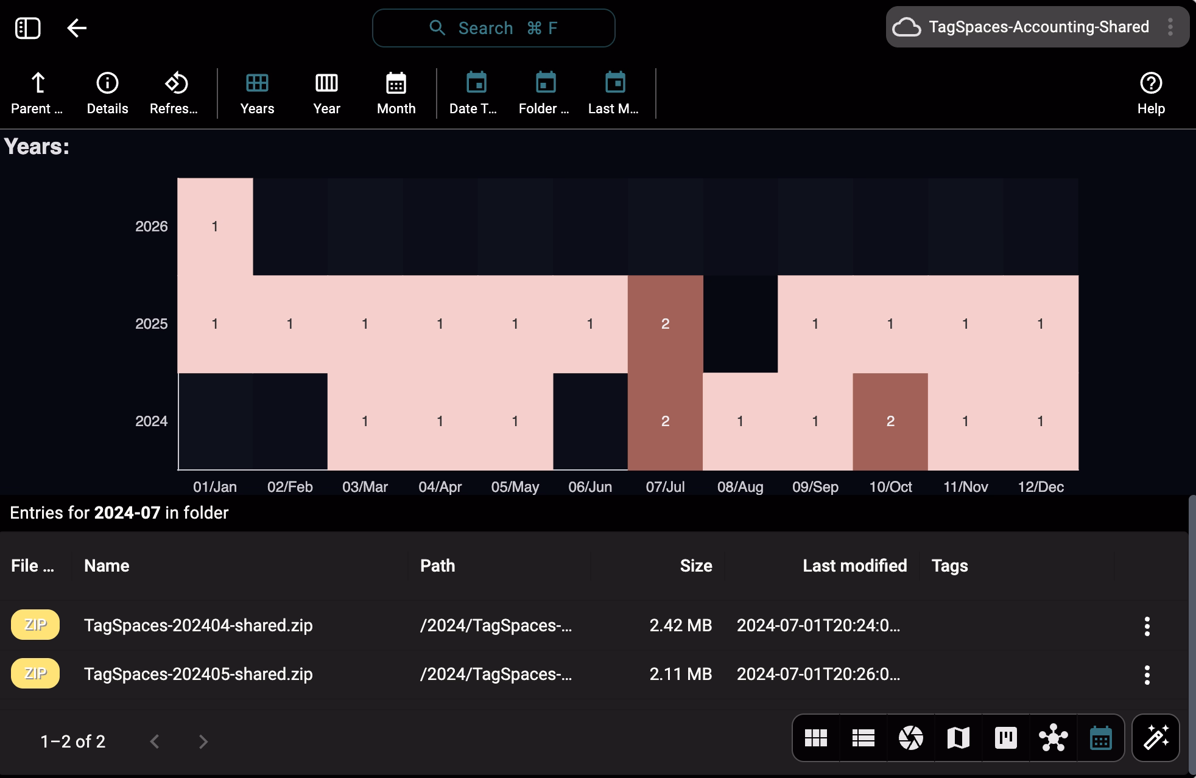Click the Search input field
This screenshot has height=778, width=1196.
point(493,28)
